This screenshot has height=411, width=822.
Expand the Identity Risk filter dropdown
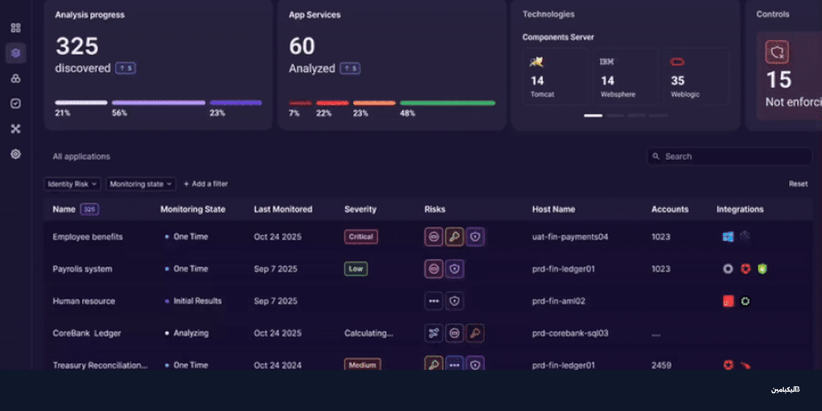click(x=72, y=184)
